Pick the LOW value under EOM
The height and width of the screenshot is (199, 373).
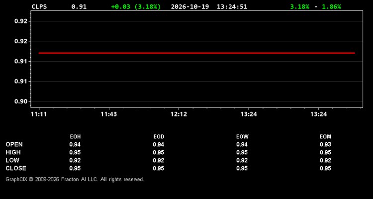tap(325, 160)
